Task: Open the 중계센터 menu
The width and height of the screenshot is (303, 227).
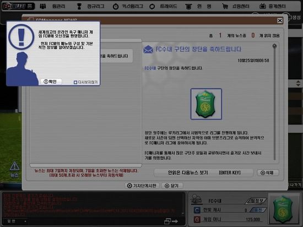Action: [x=277, y=7]
